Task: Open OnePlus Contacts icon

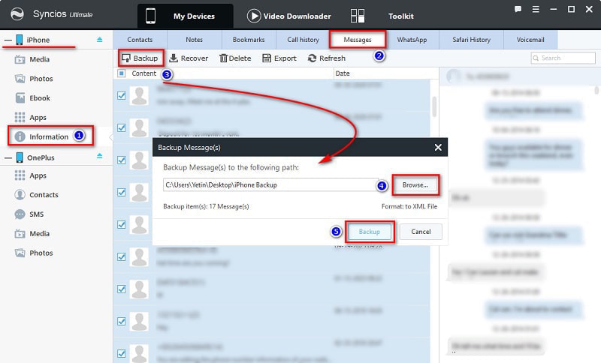Action: (20, 195)
